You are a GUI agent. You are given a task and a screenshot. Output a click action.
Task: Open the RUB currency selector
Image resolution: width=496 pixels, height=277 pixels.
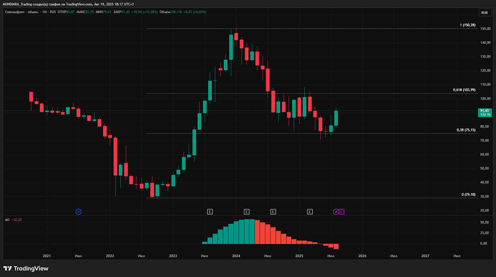(485, 12)
